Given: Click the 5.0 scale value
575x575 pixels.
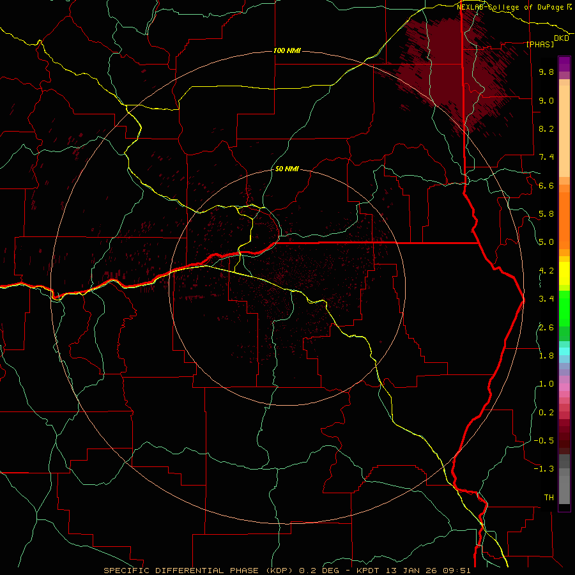Looking at the screenshot, I should point(546,242).
